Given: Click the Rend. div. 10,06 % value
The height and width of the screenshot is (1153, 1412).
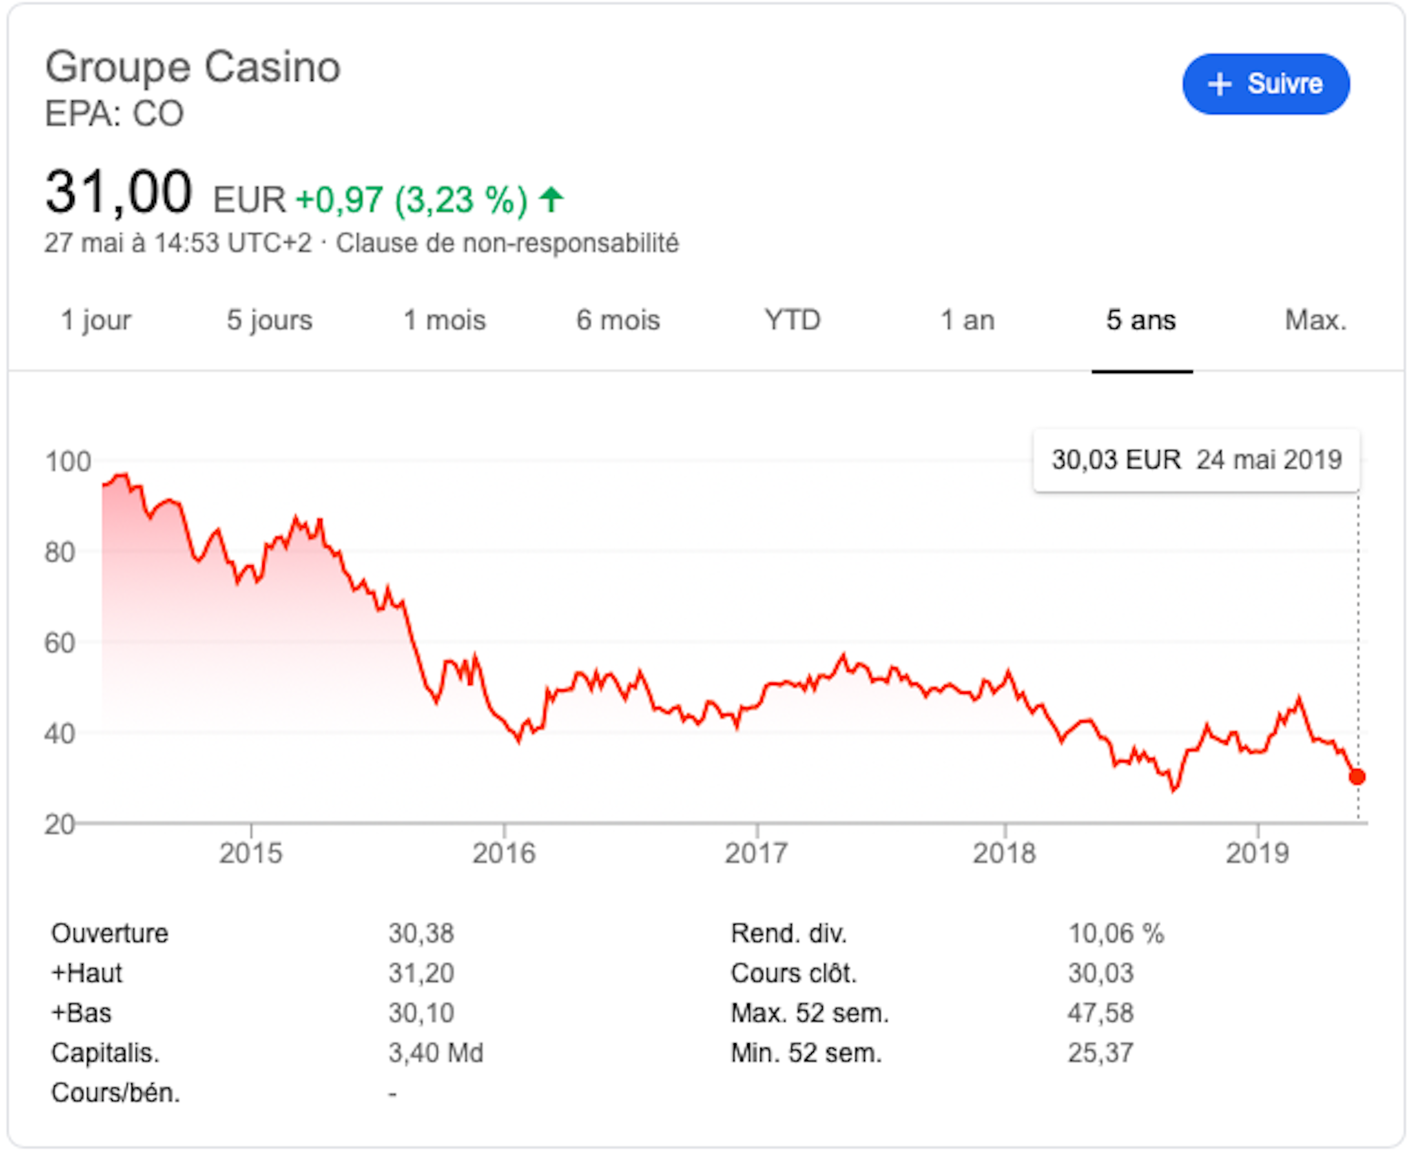Looking at the screenshot, I should [1115, 934].
